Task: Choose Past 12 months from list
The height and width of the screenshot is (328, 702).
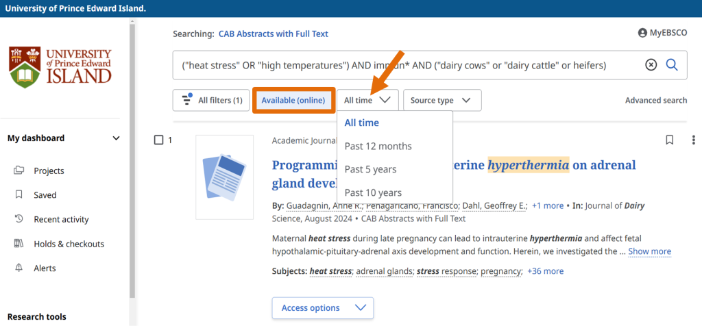Action: [x=378, y=146]
